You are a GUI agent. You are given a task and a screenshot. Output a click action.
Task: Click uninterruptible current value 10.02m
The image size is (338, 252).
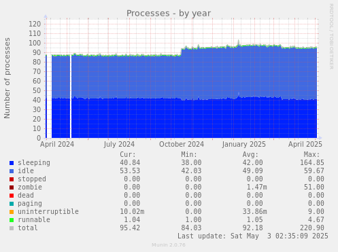tap(132, 212)
